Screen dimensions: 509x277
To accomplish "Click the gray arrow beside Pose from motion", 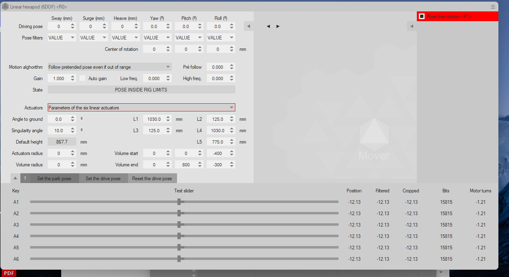I will (412, 26).
